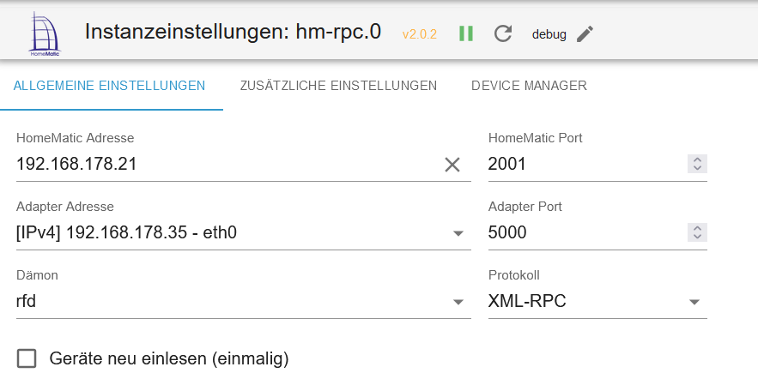Viewport: 758px width, 385px height.
Task: Enable Geräte neu einlesen checkbox
Action: click(x=27, y=358)
